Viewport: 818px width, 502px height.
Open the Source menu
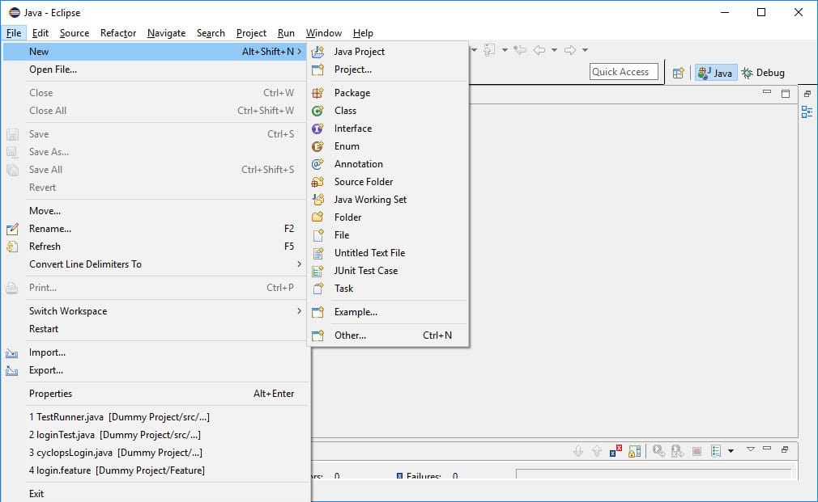(x=75, y=33)
